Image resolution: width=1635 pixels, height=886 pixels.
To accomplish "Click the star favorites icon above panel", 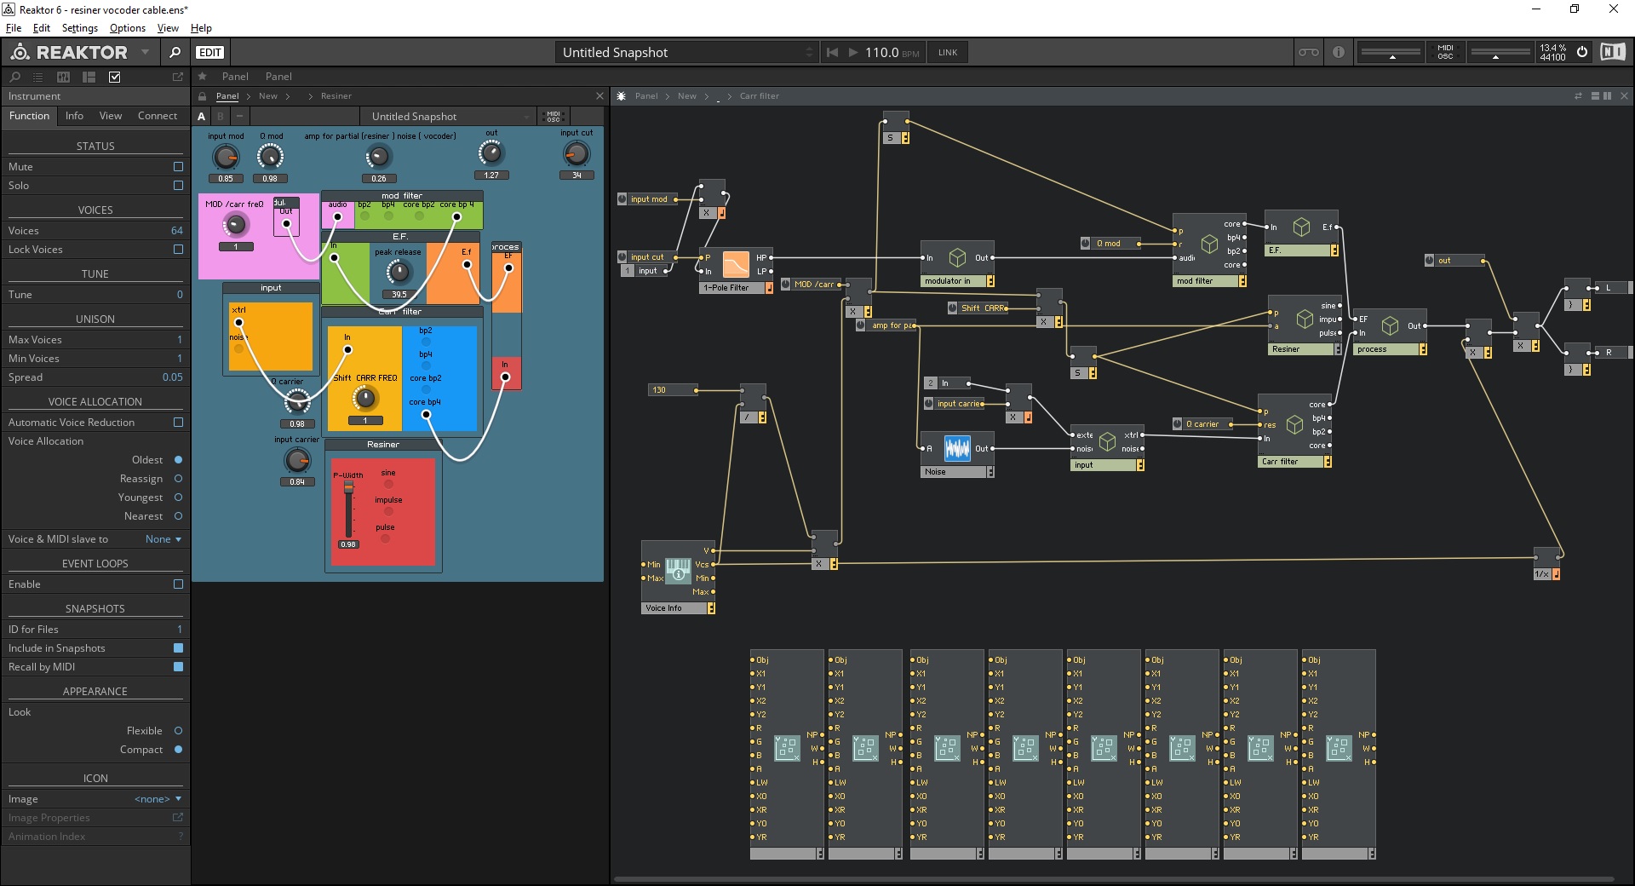I will coord(203,77).
